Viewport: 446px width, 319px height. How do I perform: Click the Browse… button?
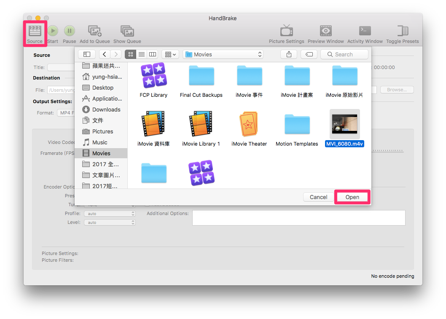397,90
